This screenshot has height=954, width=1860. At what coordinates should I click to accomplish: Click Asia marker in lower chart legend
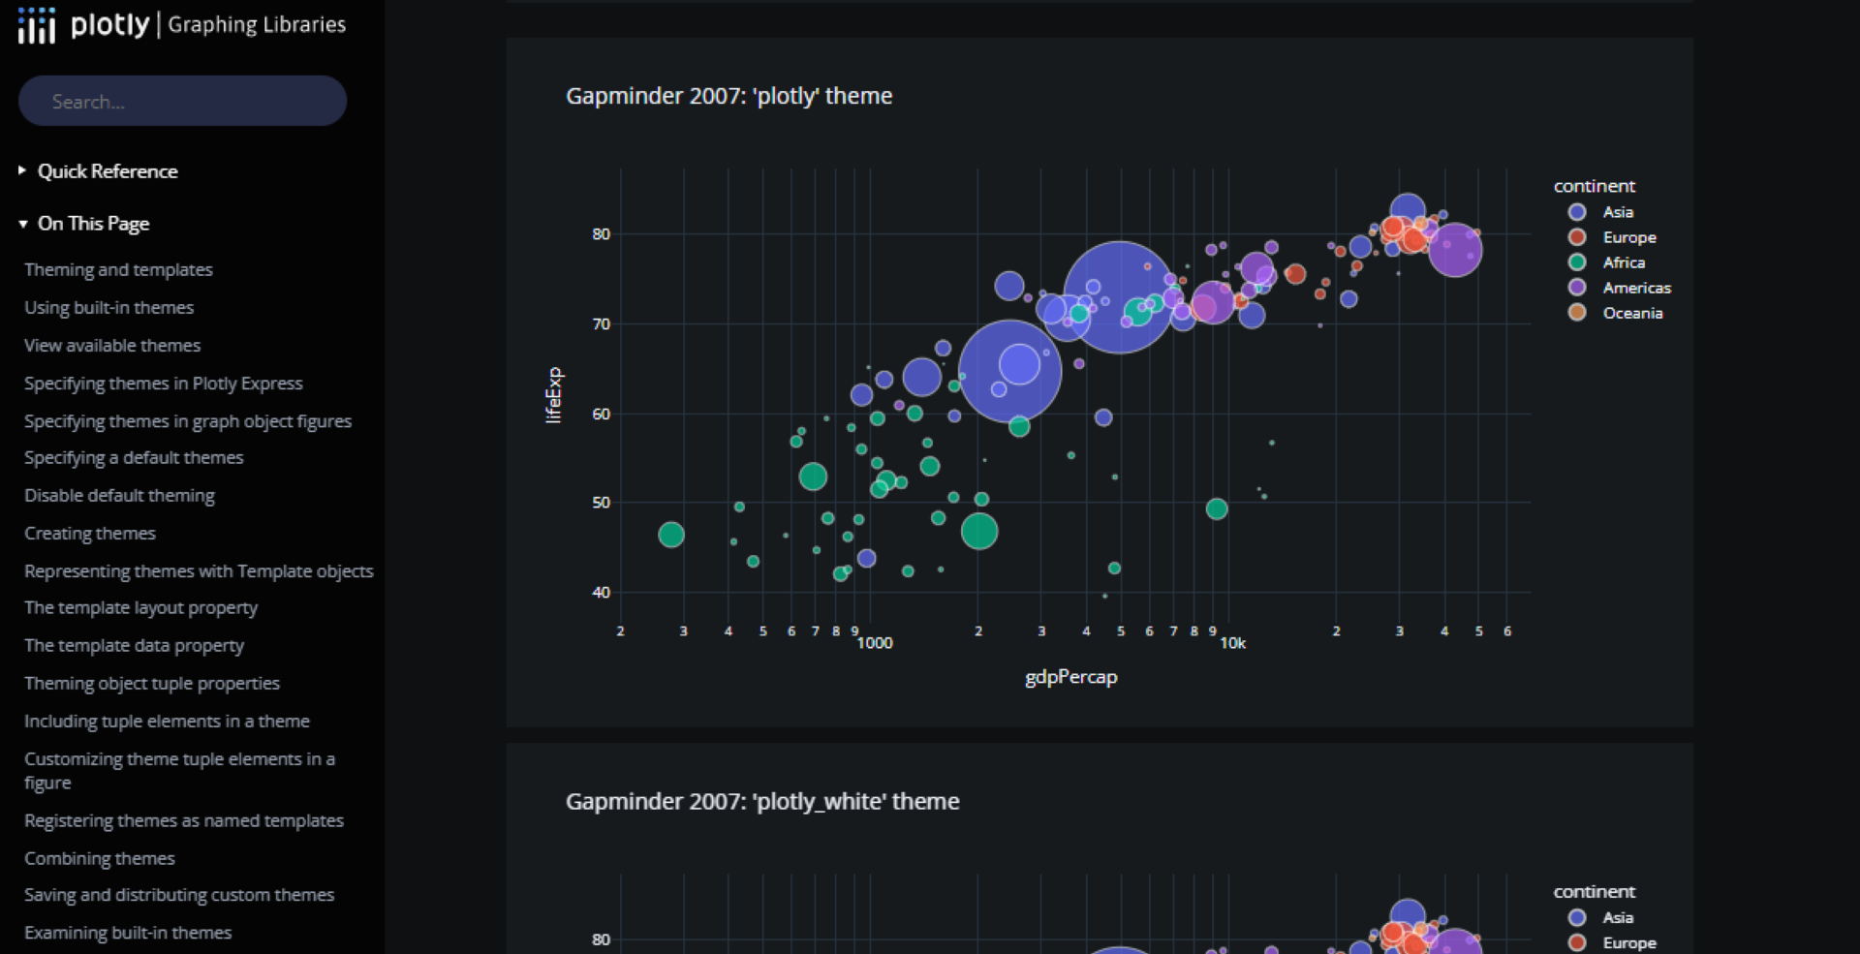coord(1576,917)
